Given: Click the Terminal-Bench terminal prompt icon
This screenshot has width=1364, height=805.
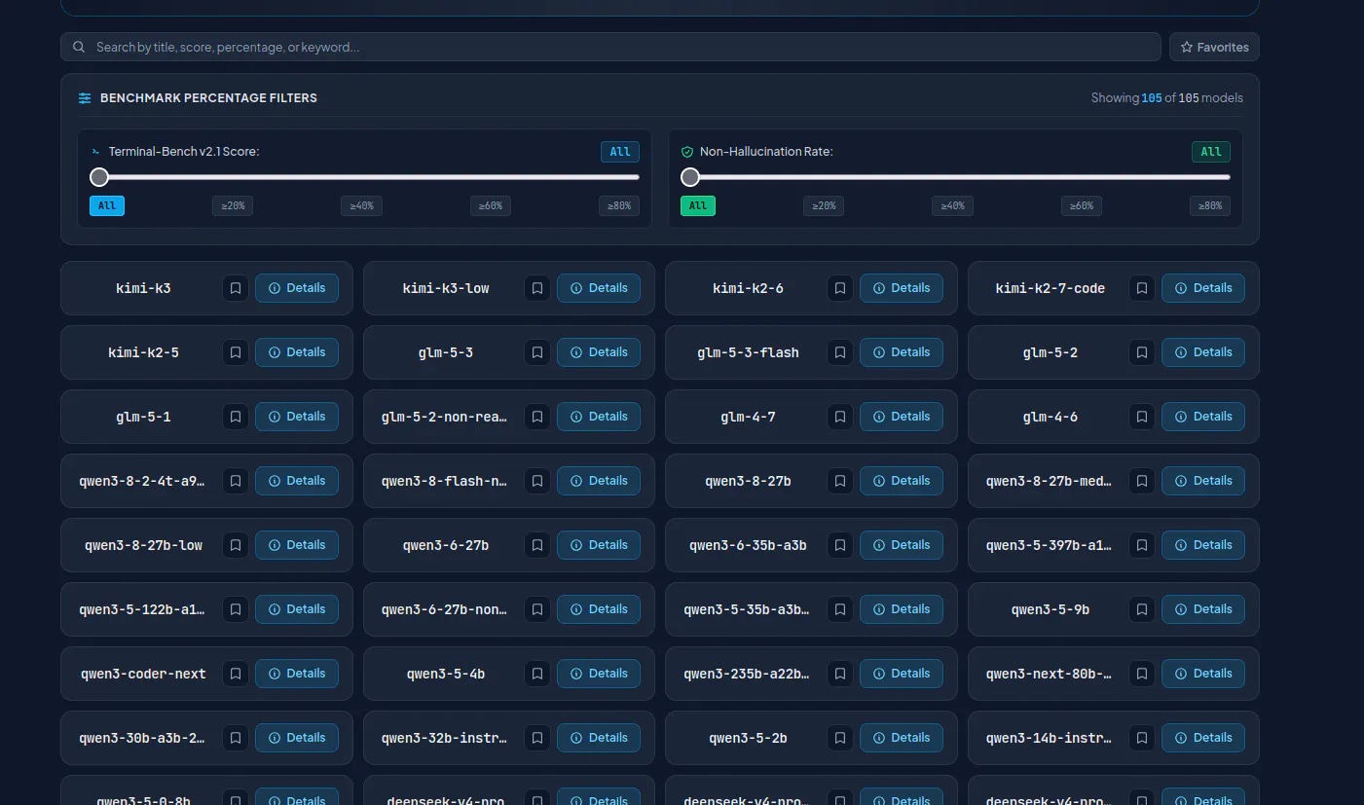Looking at the screenshot, I should tap(95, 152).
